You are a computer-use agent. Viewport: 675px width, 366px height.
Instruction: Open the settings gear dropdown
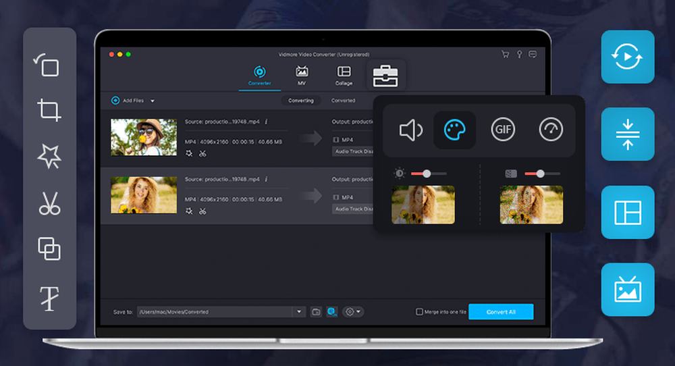[353, 312]
